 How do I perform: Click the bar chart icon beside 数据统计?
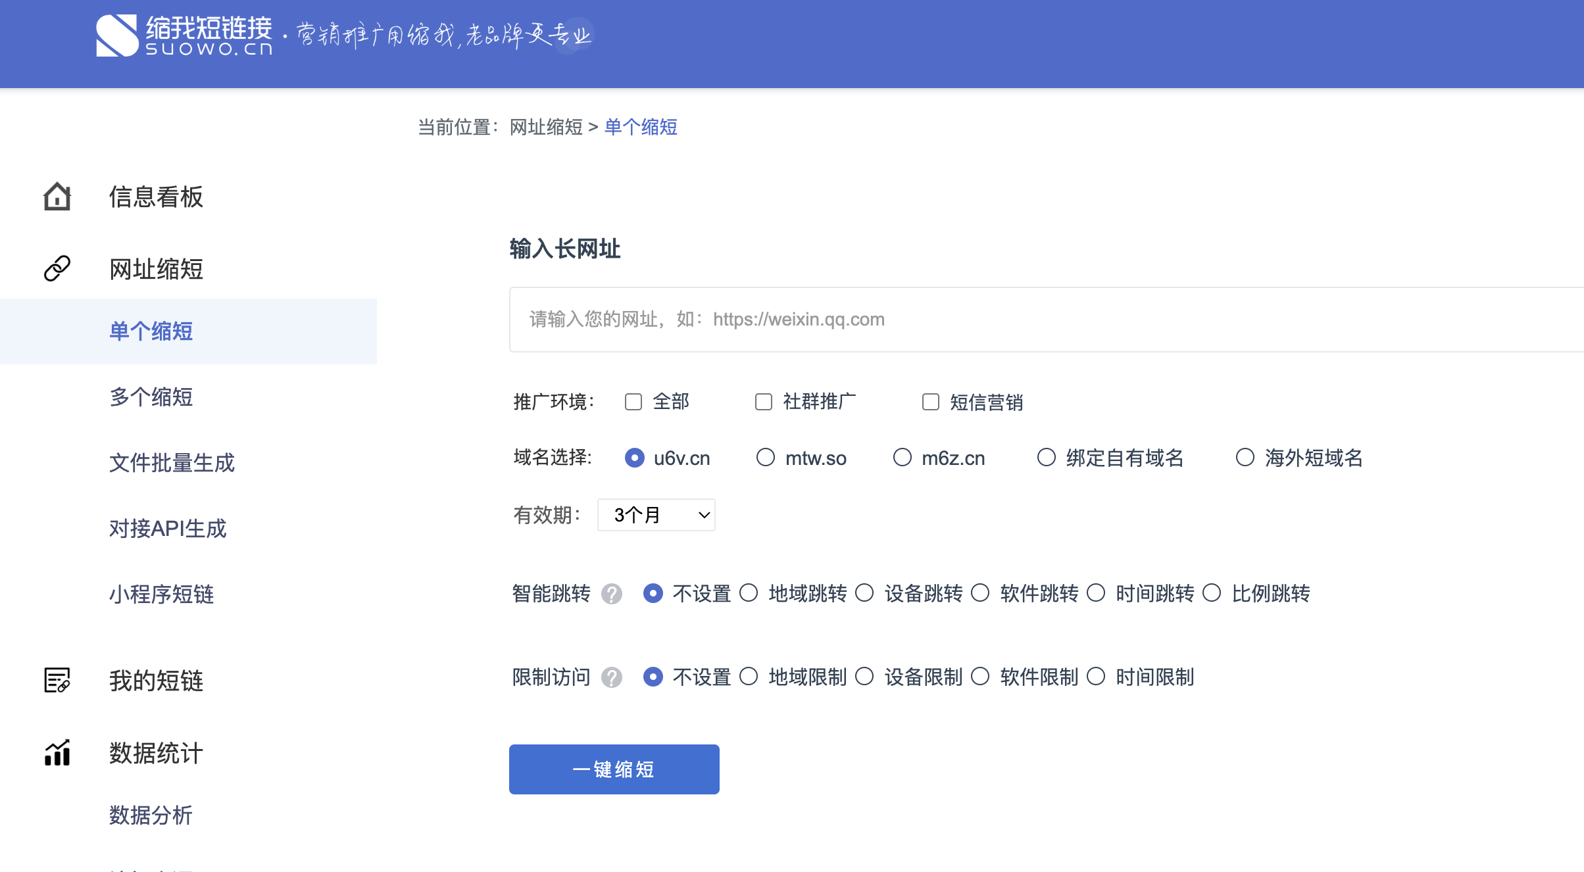pos(57,752)
